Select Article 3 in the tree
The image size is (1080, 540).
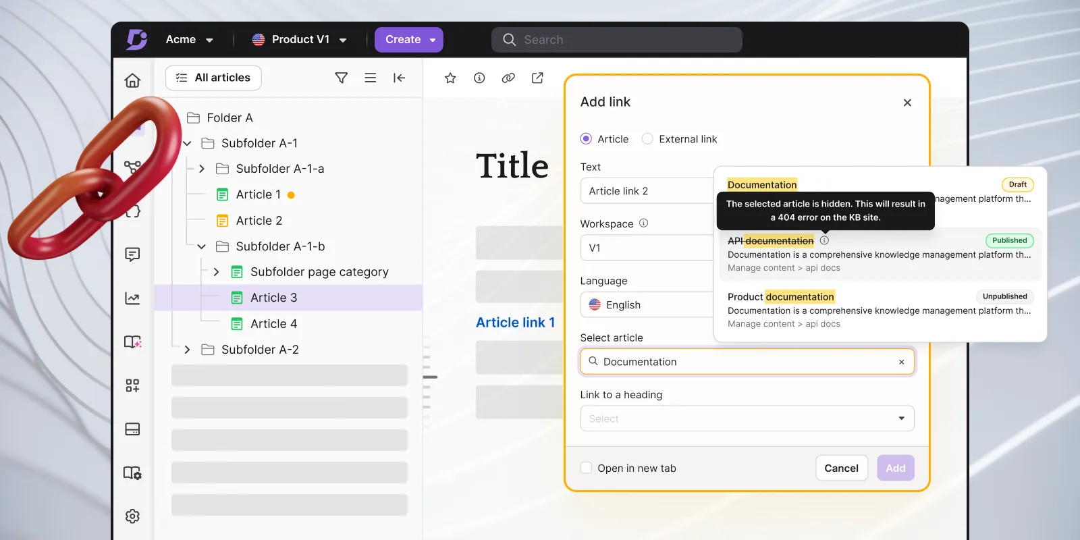coord(289,298)
